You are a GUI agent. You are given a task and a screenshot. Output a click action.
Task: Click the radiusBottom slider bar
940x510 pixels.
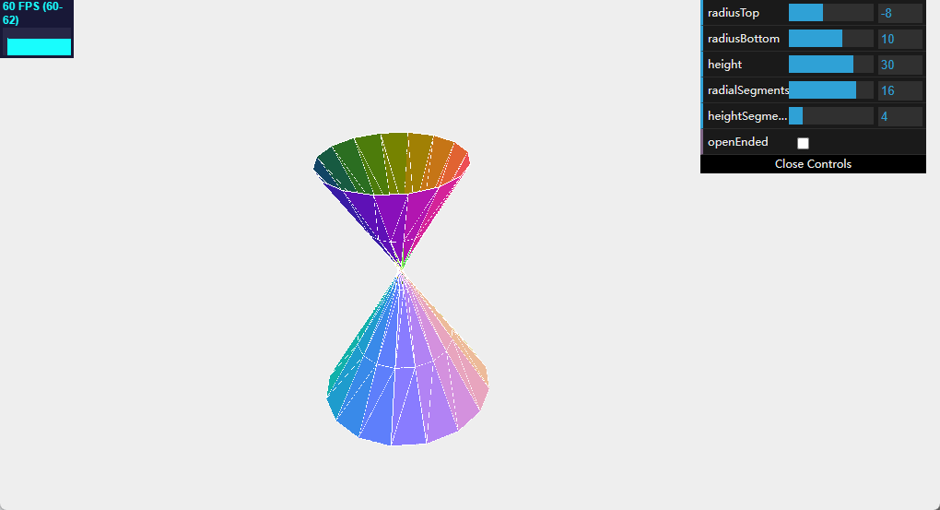[x=830, y=39]
